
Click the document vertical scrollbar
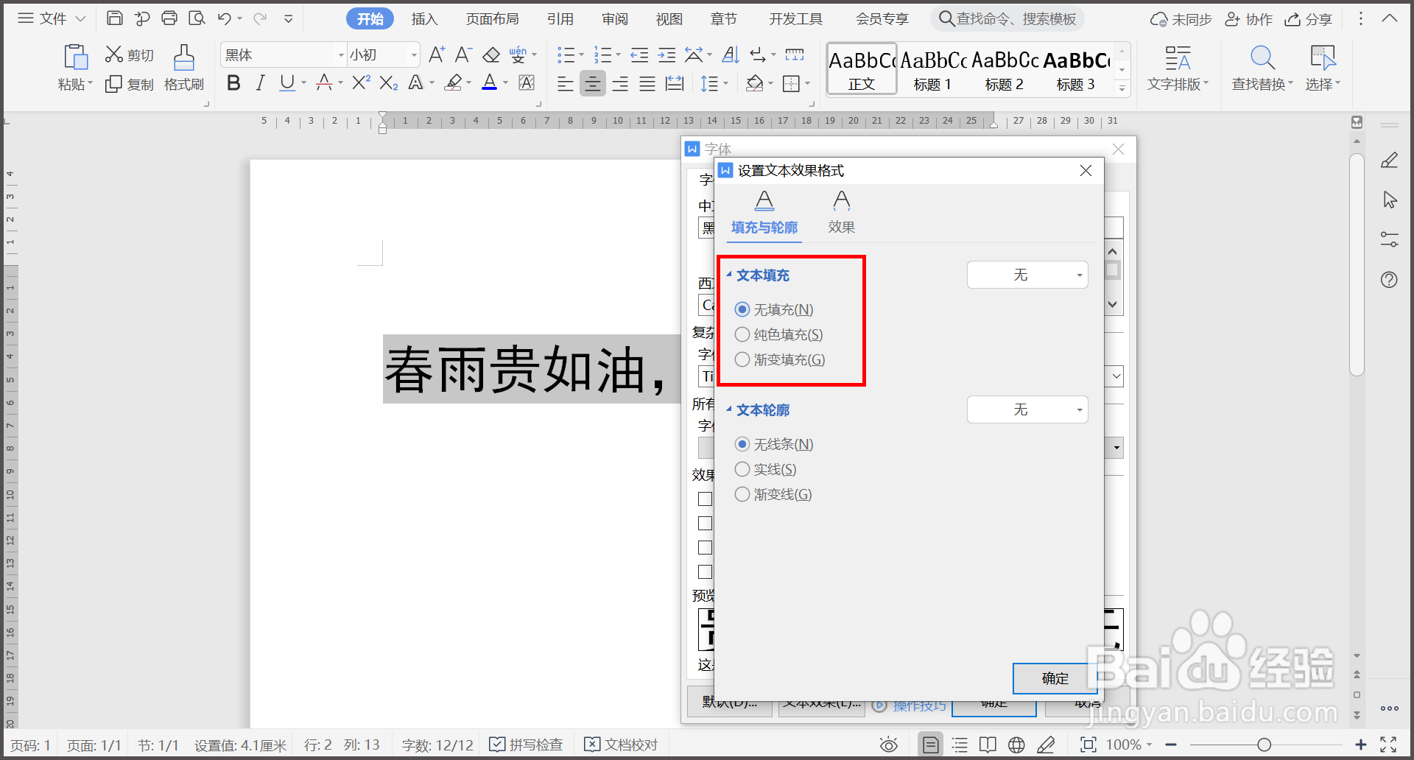1357,264
